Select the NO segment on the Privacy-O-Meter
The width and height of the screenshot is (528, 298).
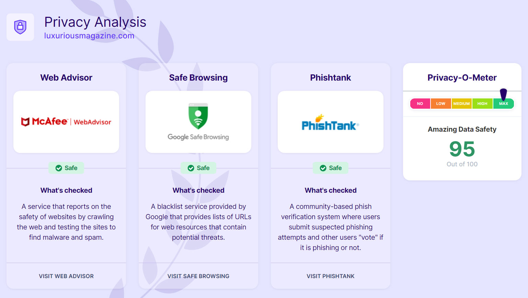[420, 103]
